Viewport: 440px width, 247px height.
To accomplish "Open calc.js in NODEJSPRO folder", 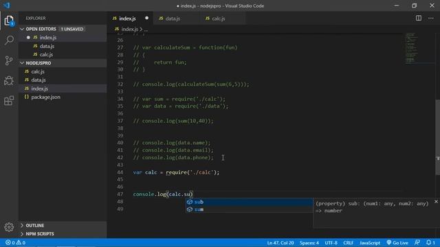I will pyautogui.click(x=63, y=71).
